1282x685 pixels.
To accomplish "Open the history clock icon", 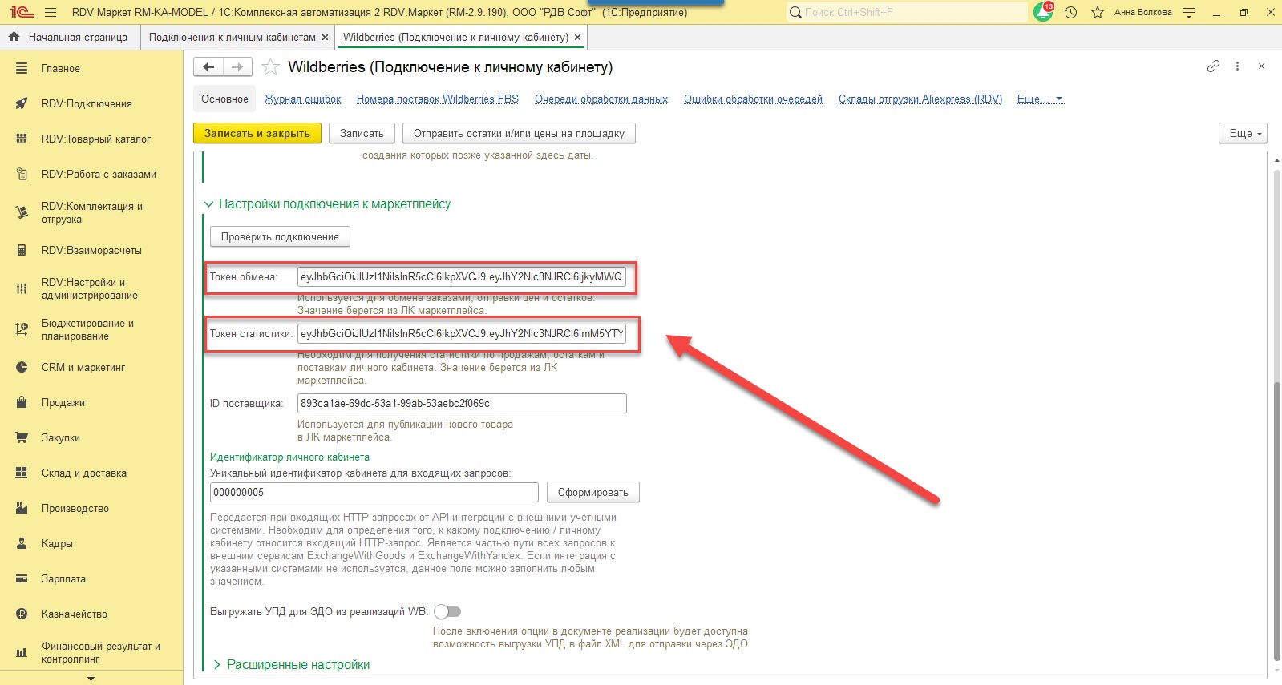I will 1070,12.
